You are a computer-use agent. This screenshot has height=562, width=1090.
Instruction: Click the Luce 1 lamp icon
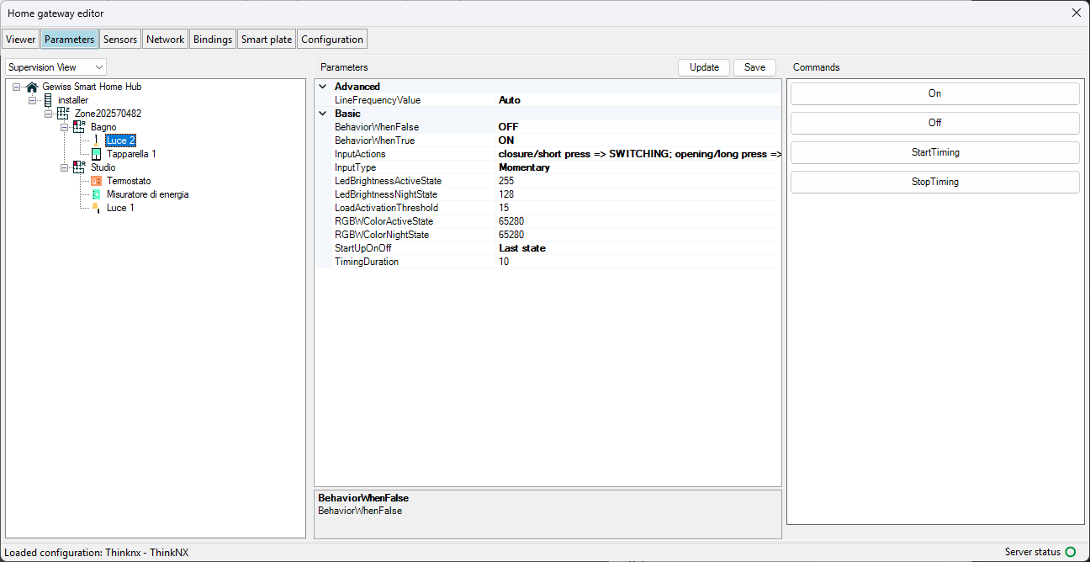96,208
